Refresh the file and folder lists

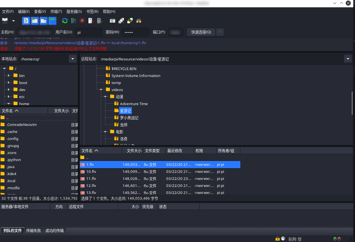[65, 21]
